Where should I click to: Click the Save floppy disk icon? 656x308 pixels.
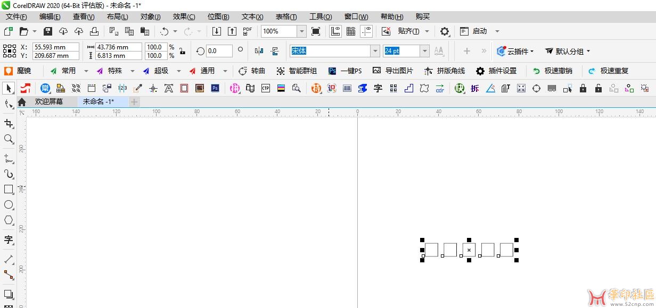tap(48, 31)
